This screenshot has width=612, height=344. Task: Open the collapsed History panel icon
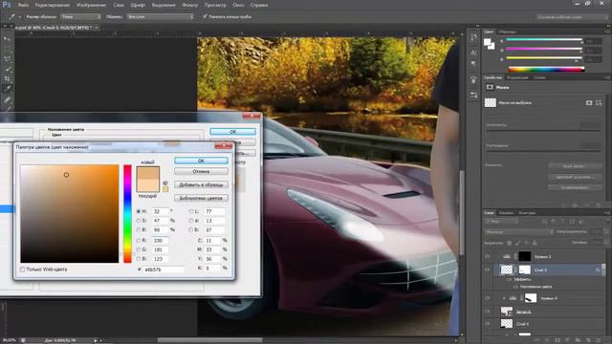(x=473, y=37)
